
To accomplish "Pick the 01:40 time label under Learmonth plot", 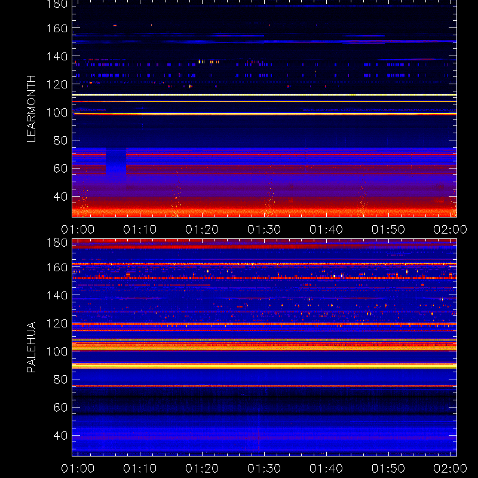I will (x=326, y=229).
